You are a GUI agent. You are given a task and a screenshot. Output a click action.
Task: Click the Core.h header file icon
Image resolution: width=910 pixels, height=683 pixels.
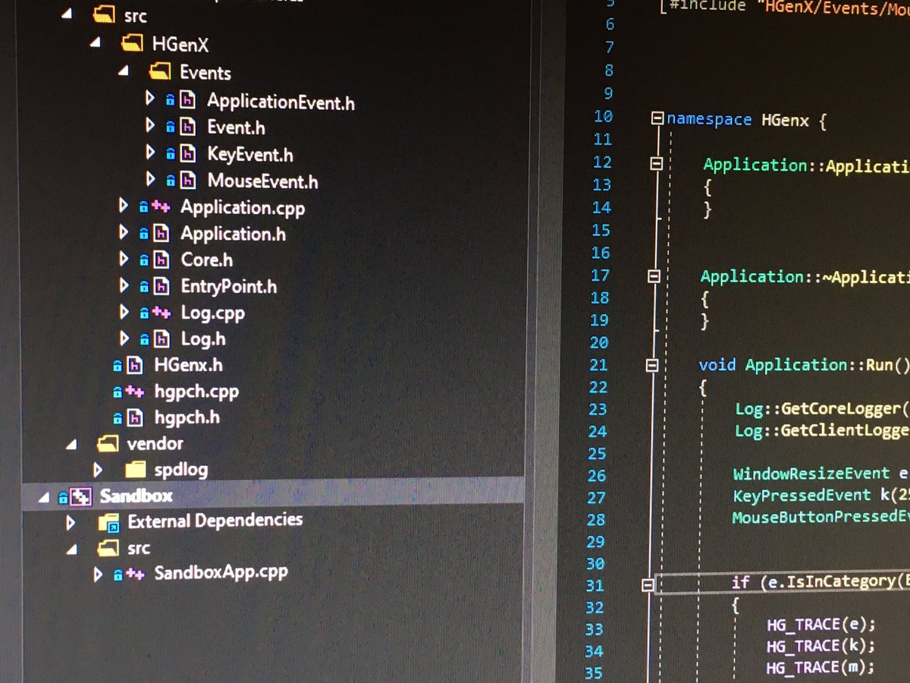[x=162, y=260]
